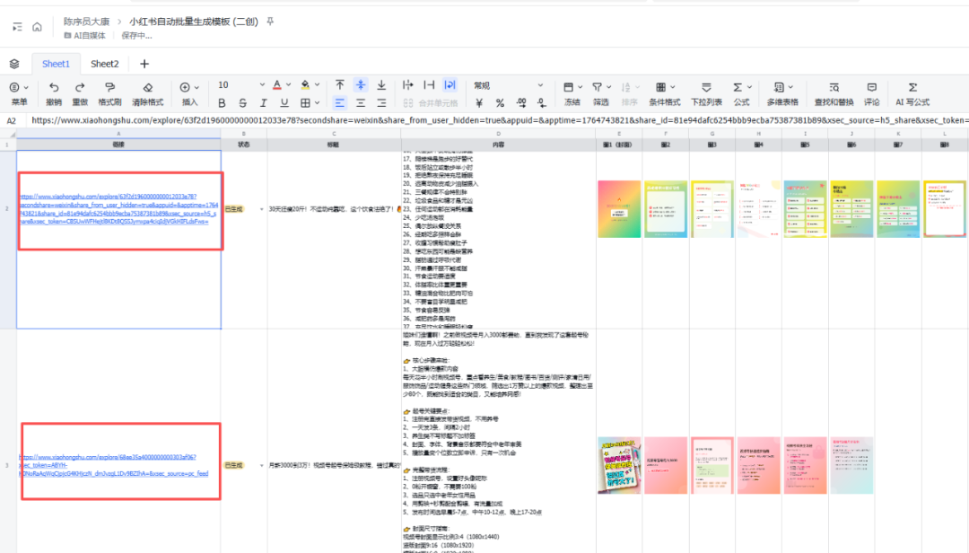Toggle strikethrough formatting
This screenshot has width=969, height=553.
click(243, 102)
